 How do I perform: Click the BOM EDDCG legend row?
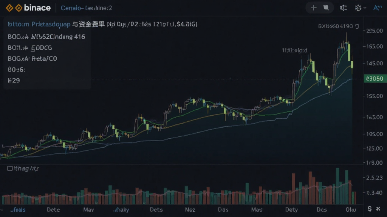[30, 48]
